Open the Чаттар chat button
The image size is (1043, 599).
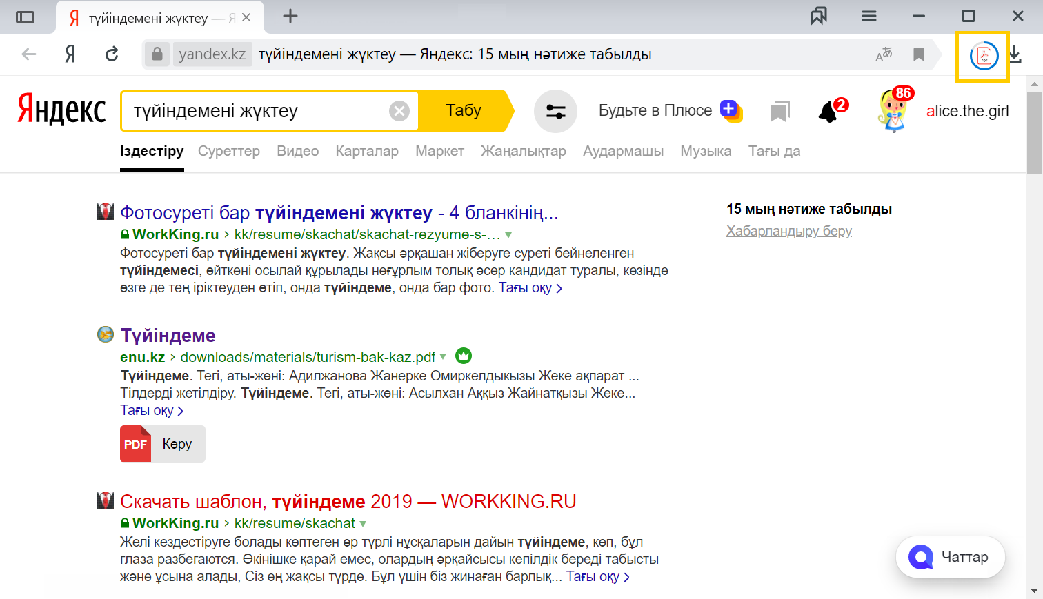pyautogui.click(x=951, y=557)
